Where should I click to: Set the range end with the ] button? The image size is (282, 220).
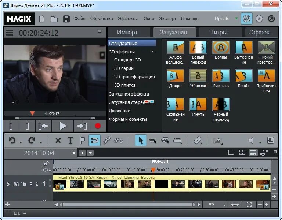27,126
